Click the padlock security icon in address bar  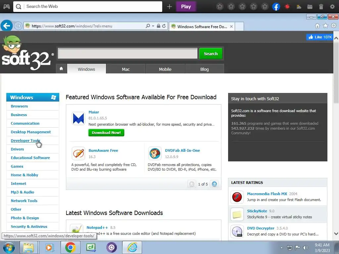159,26
